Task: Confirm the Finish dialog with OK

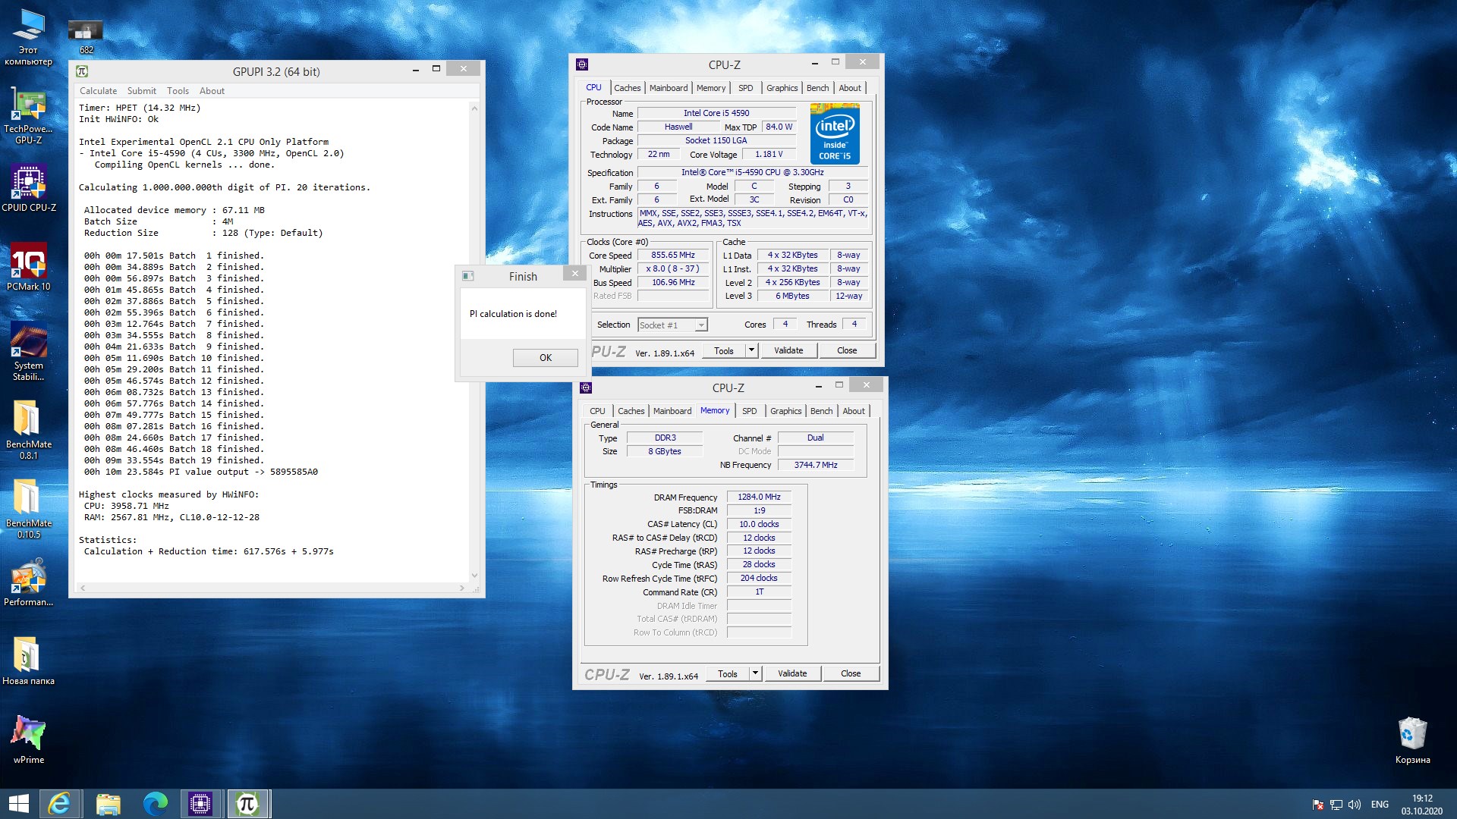Action: point(546,358)
